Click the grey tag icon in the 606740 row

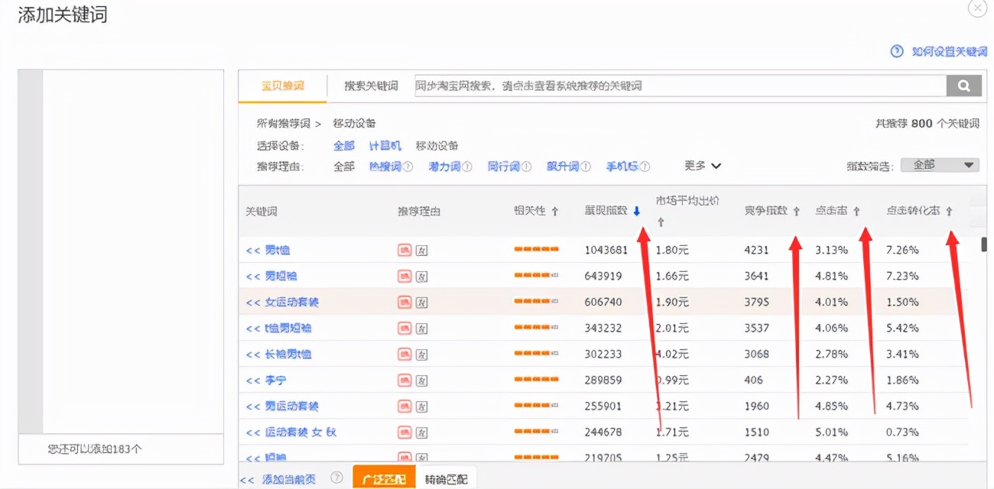tap(421, 302)
